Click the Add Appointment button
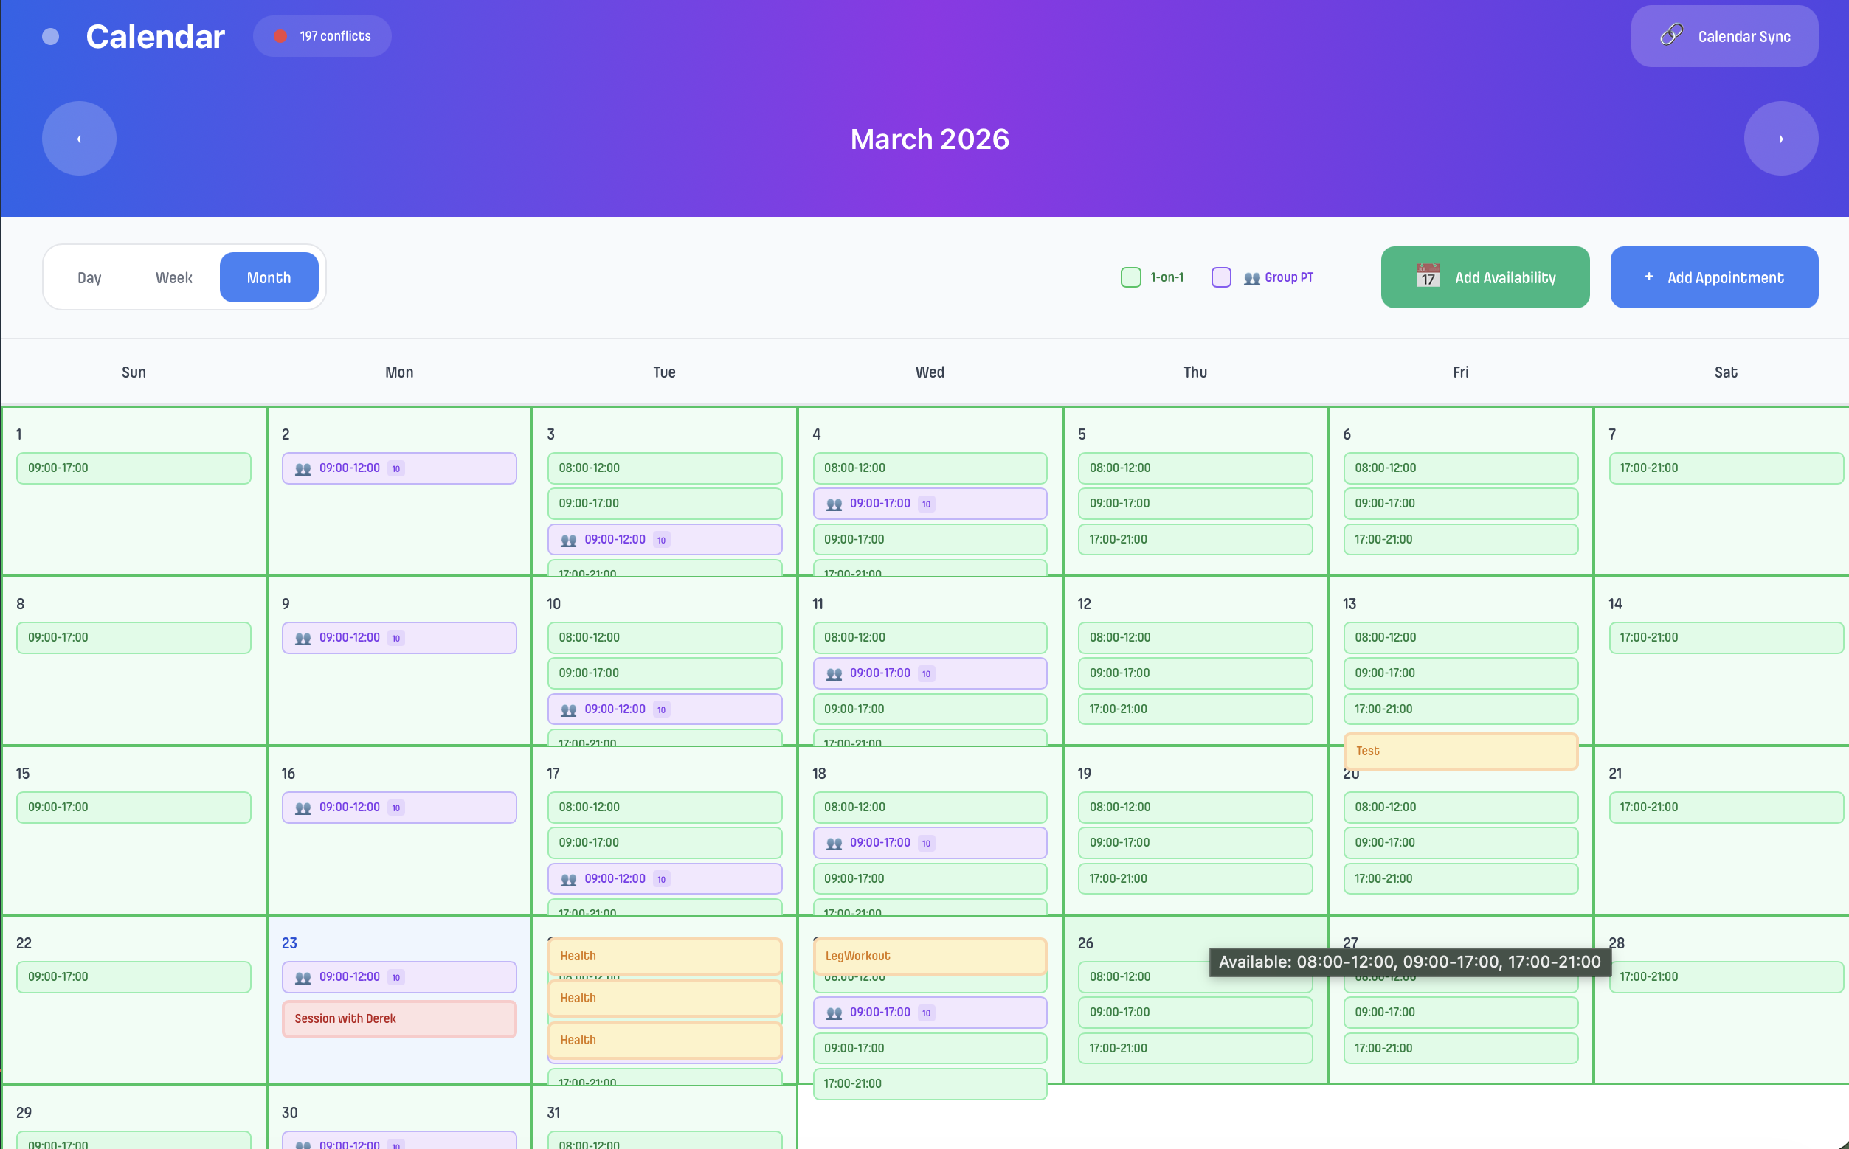 (x=1713, y=277)
